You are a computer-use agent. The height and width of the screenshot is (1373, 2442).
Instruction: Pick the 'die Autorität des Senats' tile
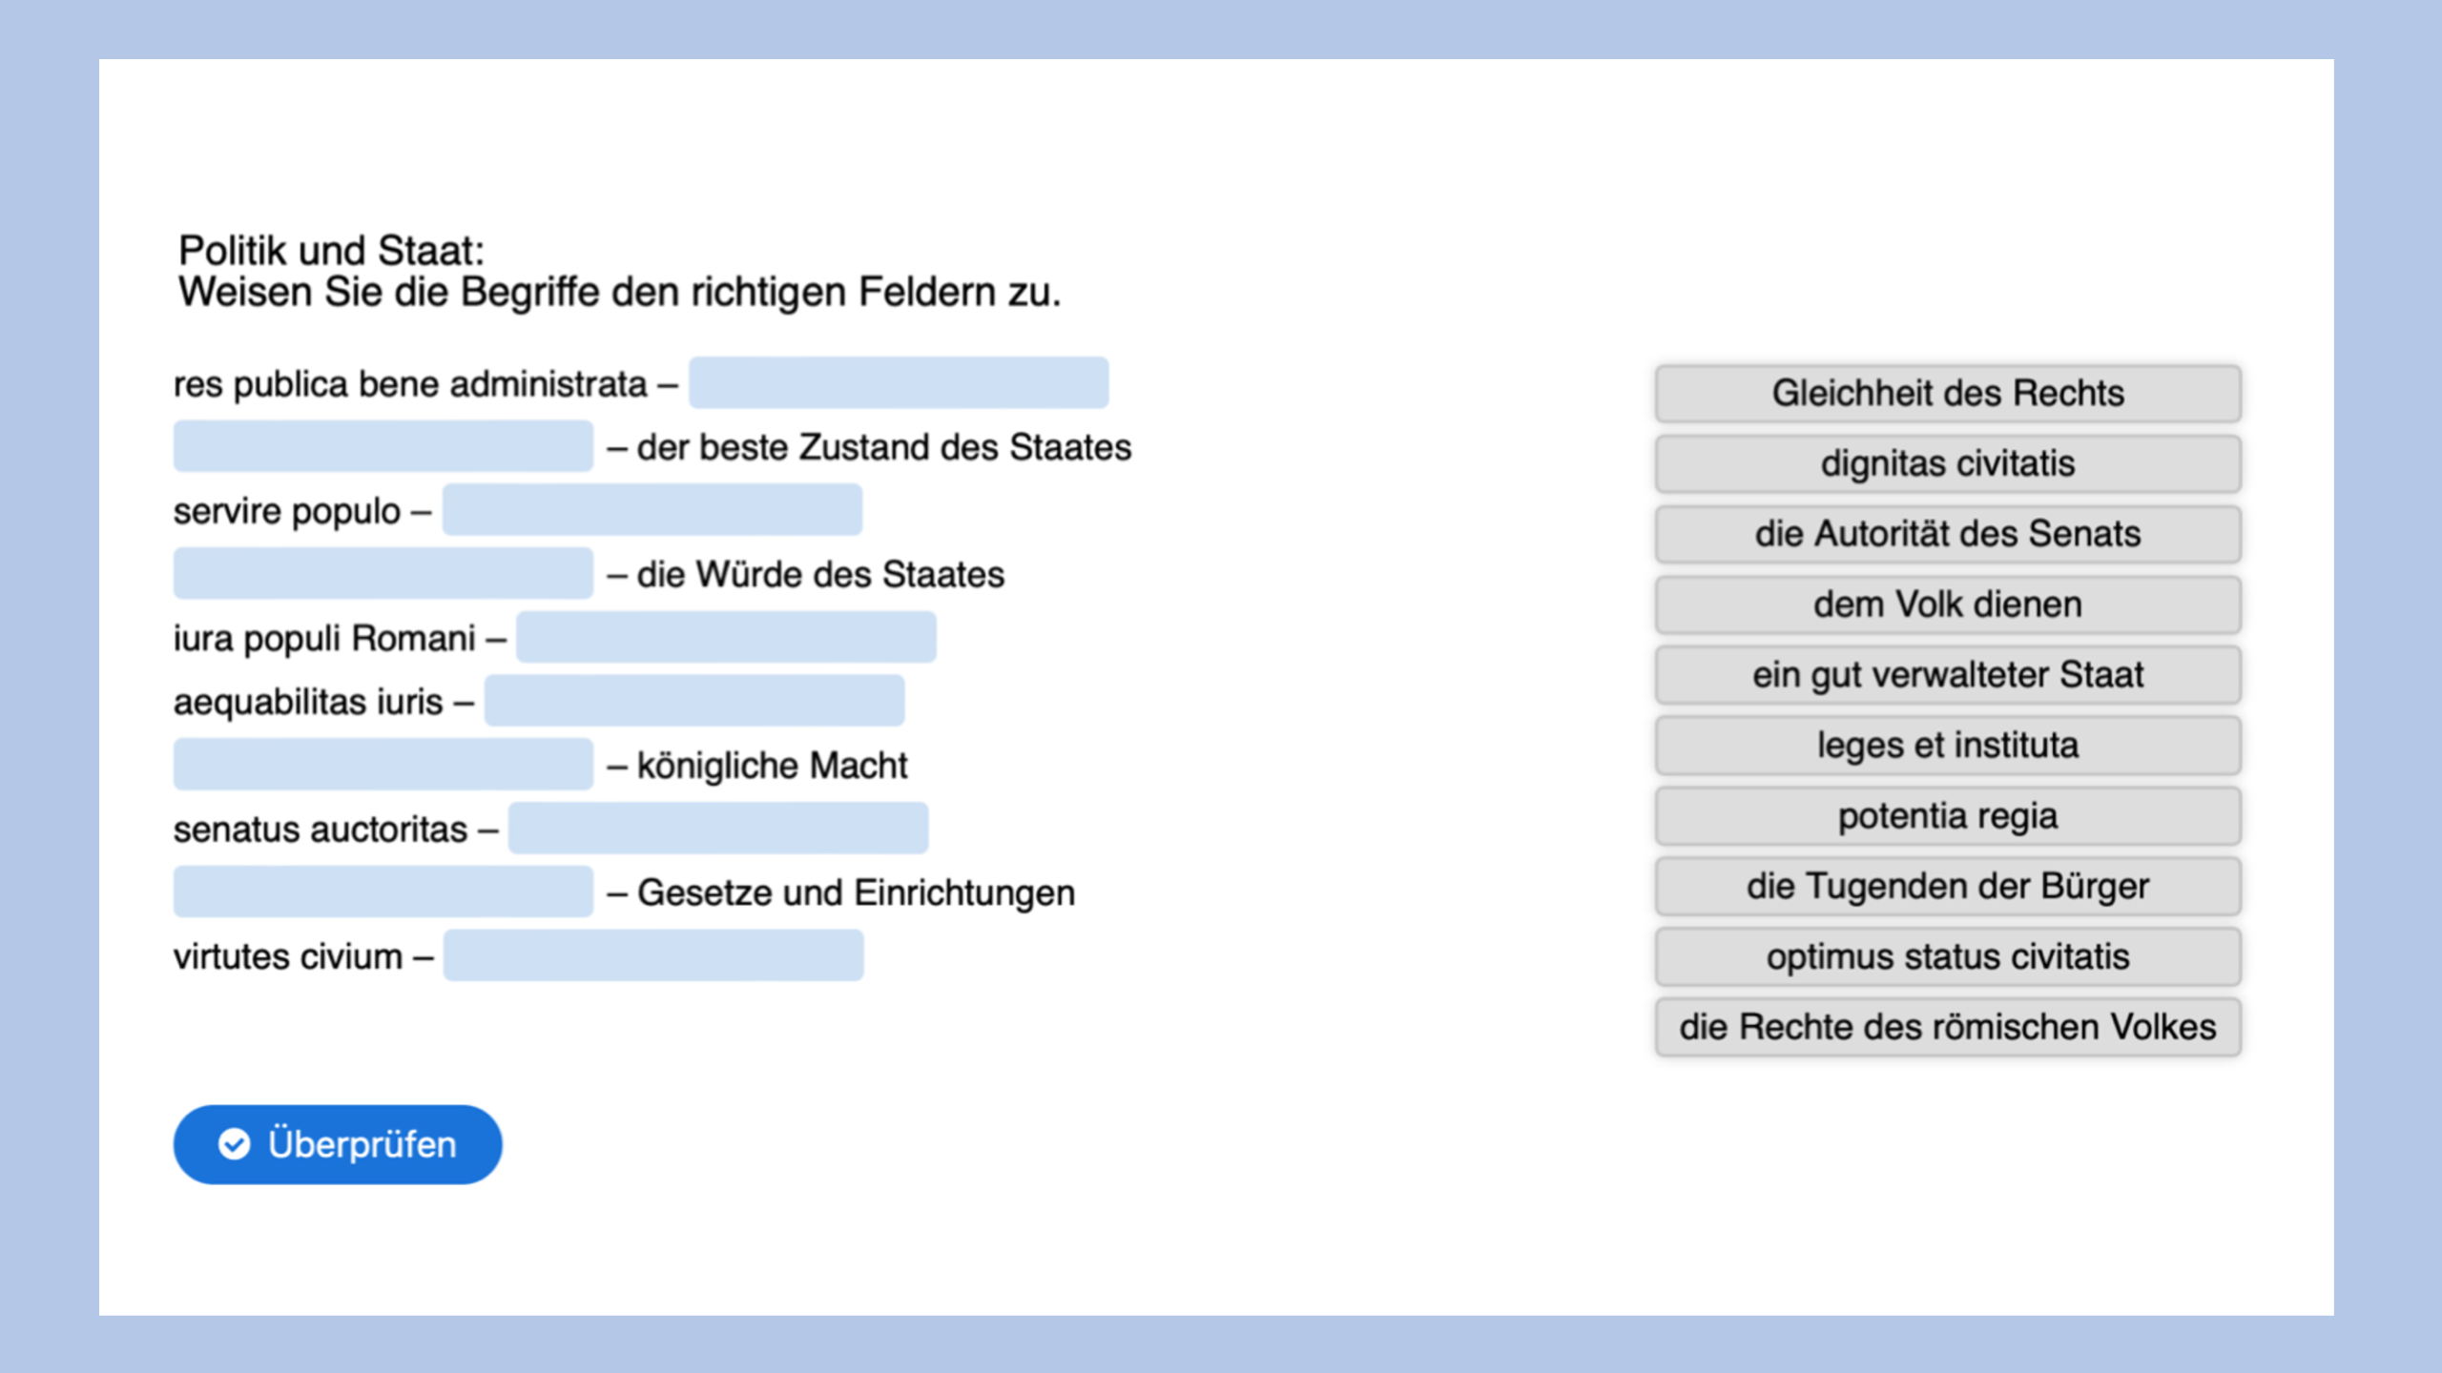1947,534
